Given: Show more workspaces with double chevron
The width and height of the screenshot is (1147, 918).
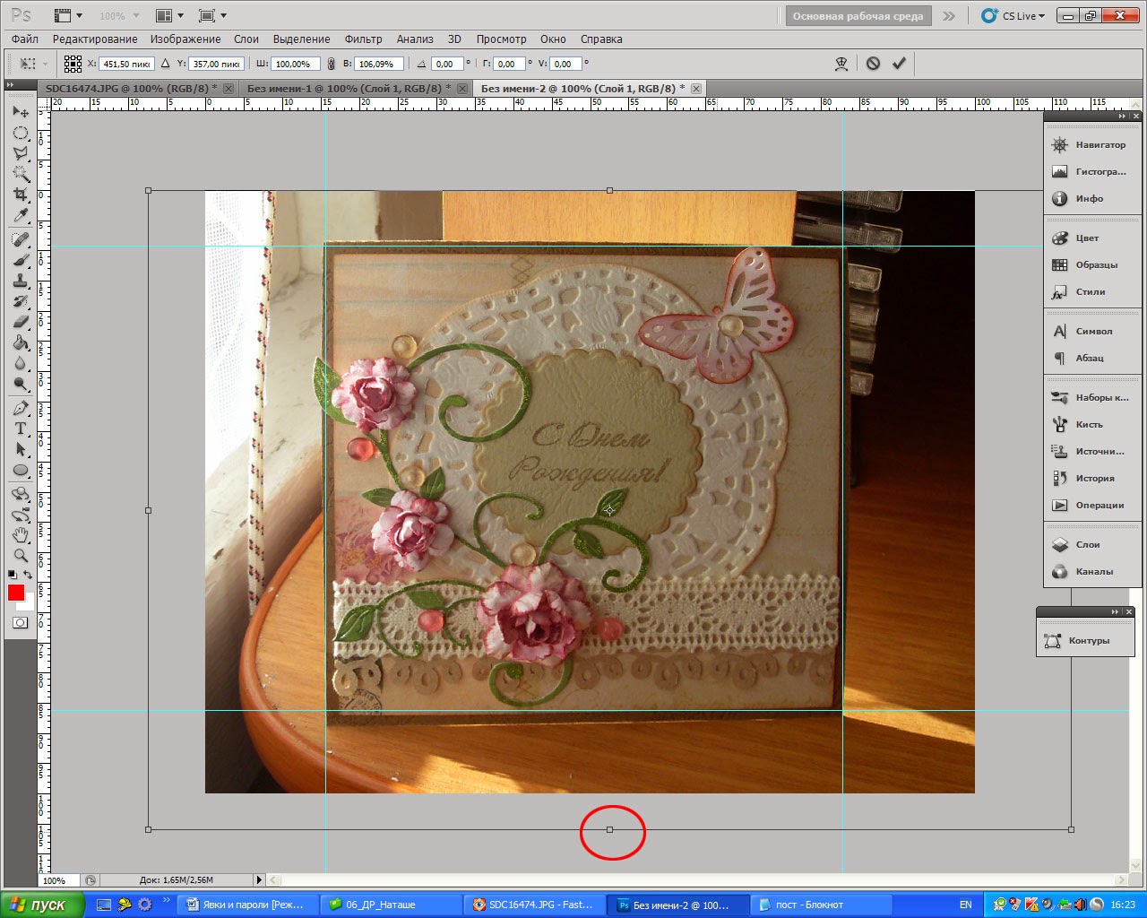Looking at the screenshot, I should click(x=949, y=16).
